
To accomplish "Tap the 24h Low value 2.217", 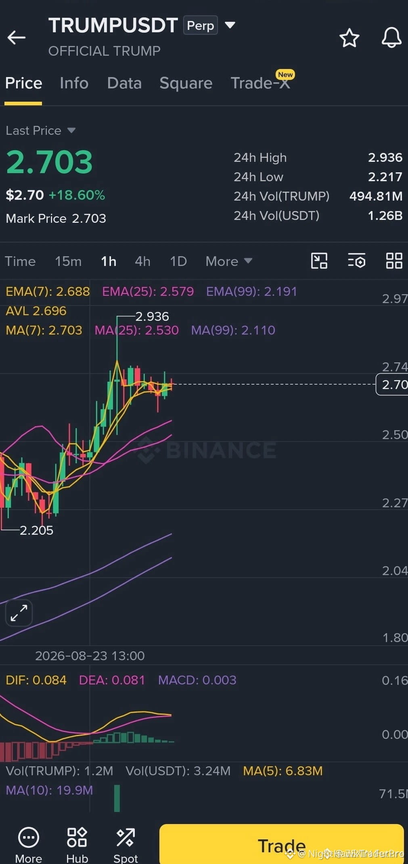I will (385, 177).
